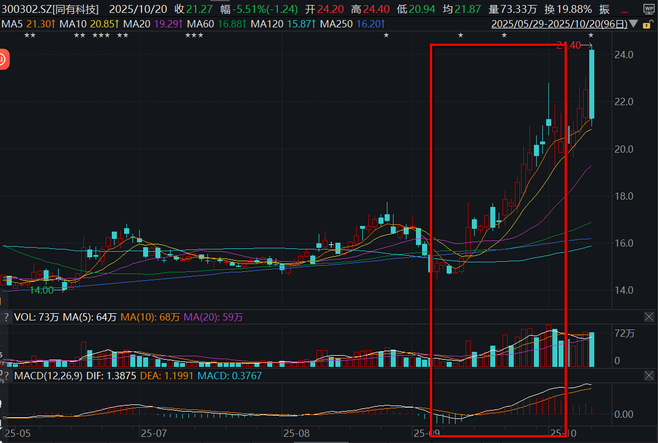Viewport: 658px width, 443px height.
Task: Click the MACD(12,26,9) indicator title
Action: 49,376
